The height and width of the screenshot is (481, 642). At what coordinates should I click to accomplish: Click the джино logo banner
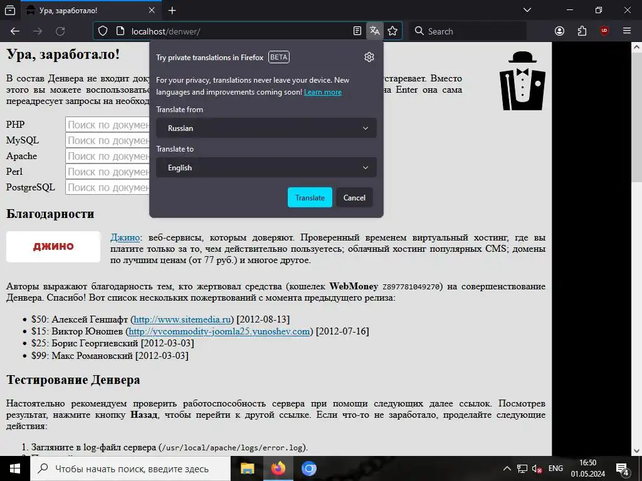coord(53,246)
